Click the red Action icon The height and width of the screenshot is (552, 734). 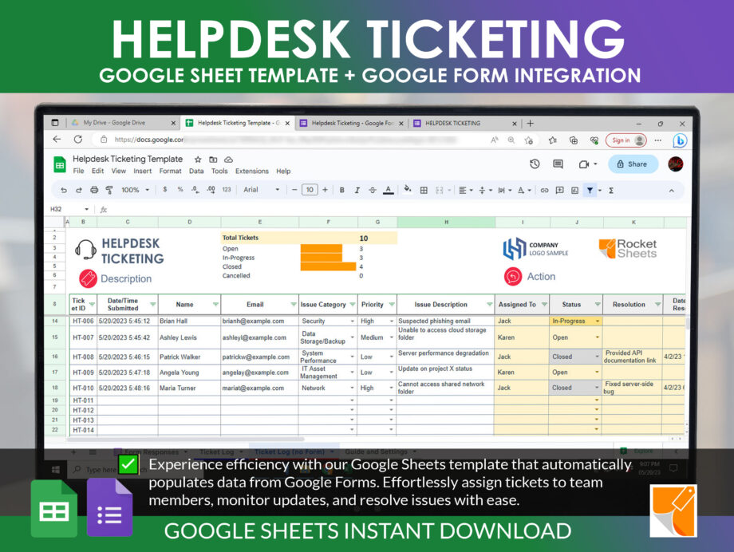(x=513, y=276)
